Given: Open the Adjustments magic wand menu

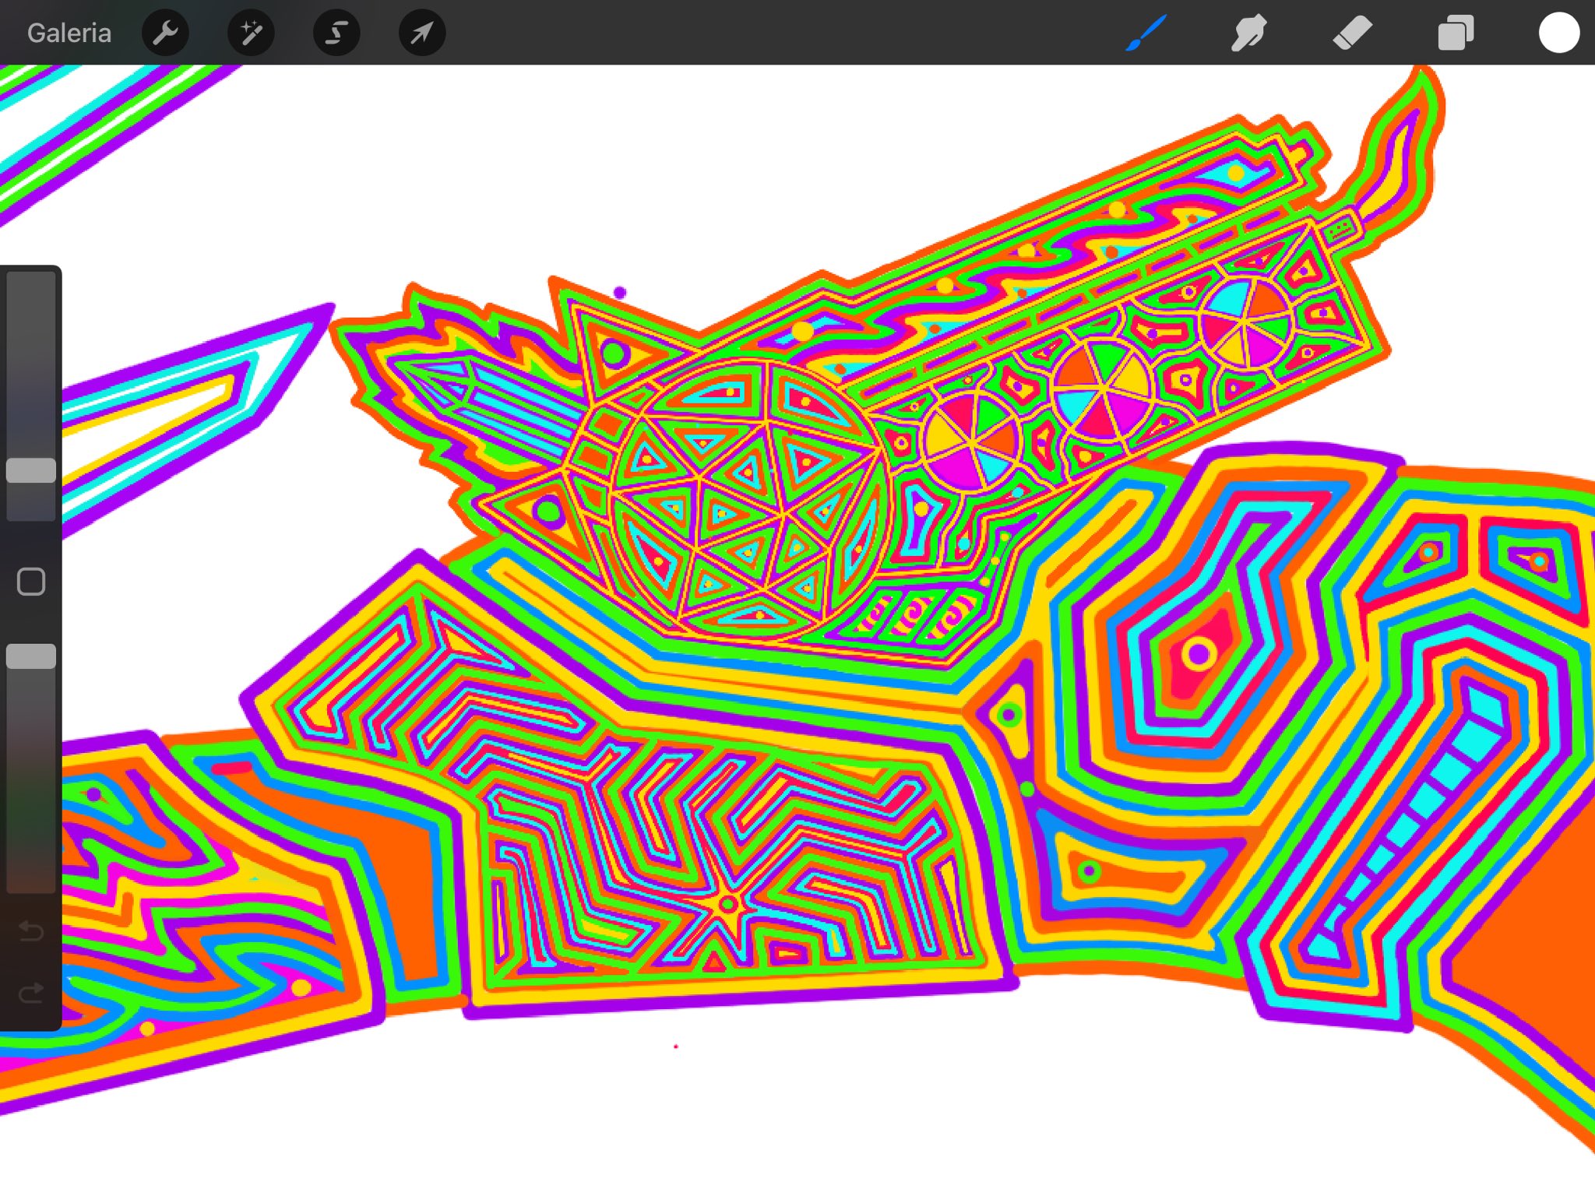Looking at the screenshot, I should coord(251,33).
